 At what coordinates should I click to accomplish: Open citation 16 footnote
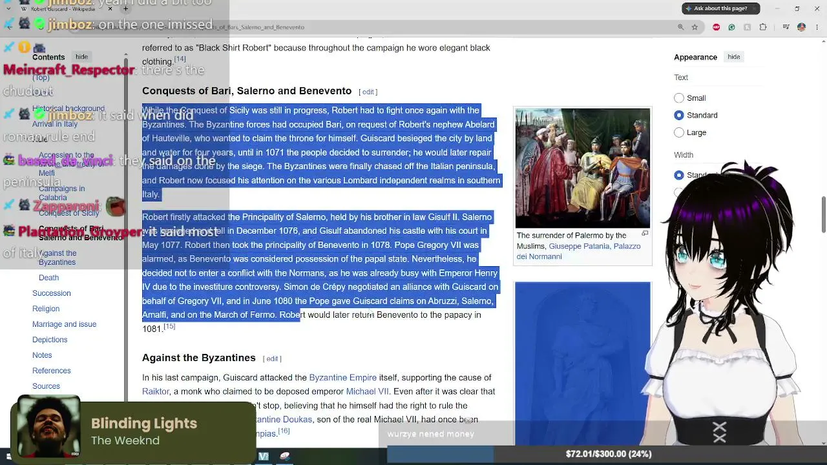coord(284,431)
